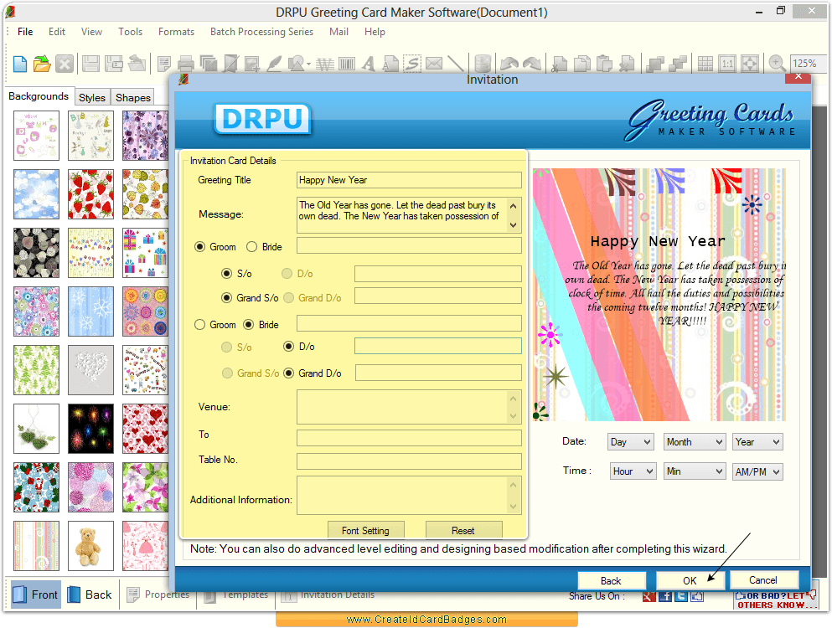The image size is (832, 628).
Task: Select the teddy bear background thumbnail
Action: [90, 546]
